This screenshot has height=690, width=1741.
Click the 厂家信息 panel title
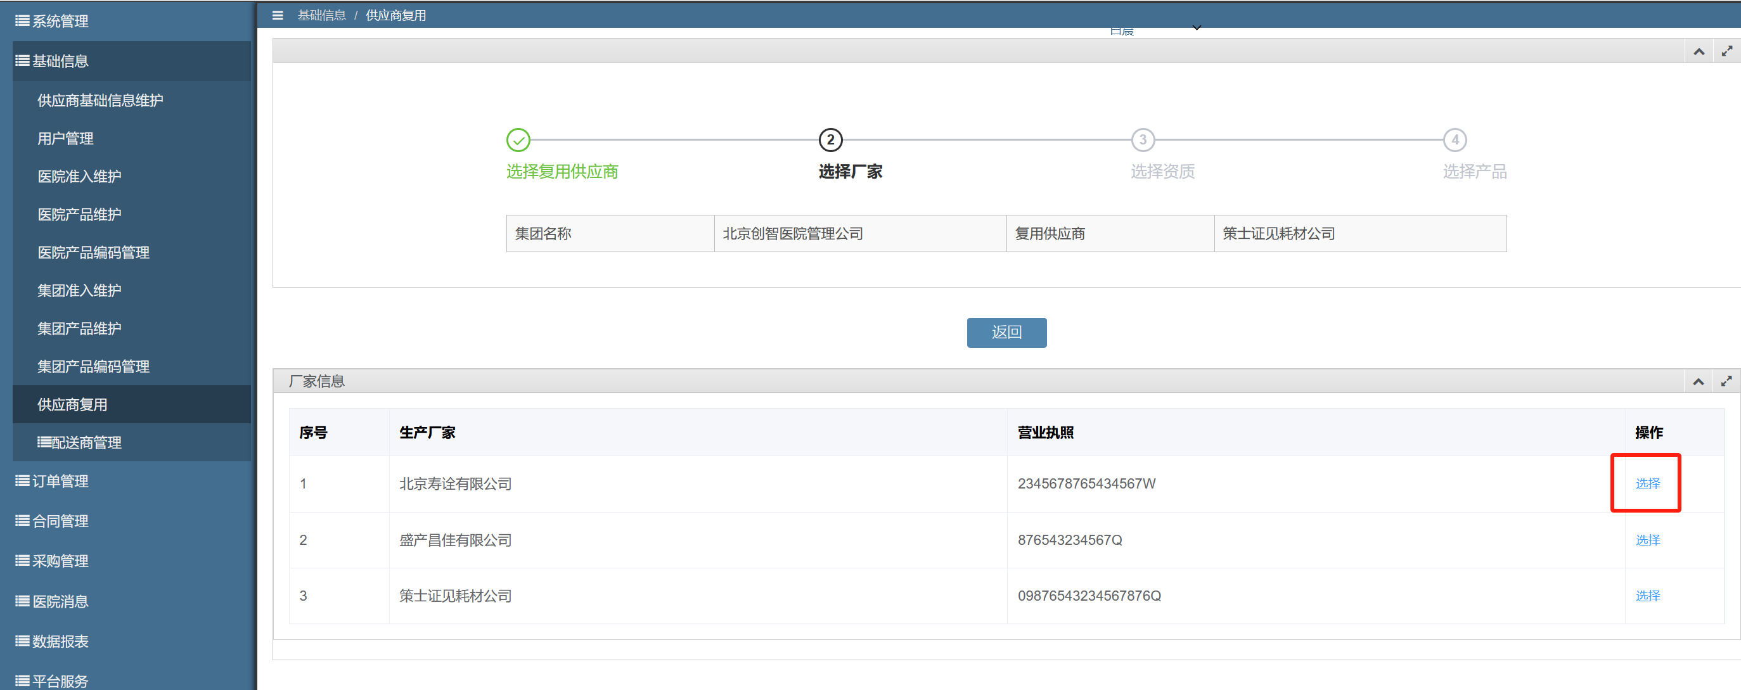pyautogui.click(x=316, y=382)
